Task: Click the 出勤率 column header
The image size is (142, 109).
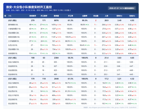Action: 85,16
